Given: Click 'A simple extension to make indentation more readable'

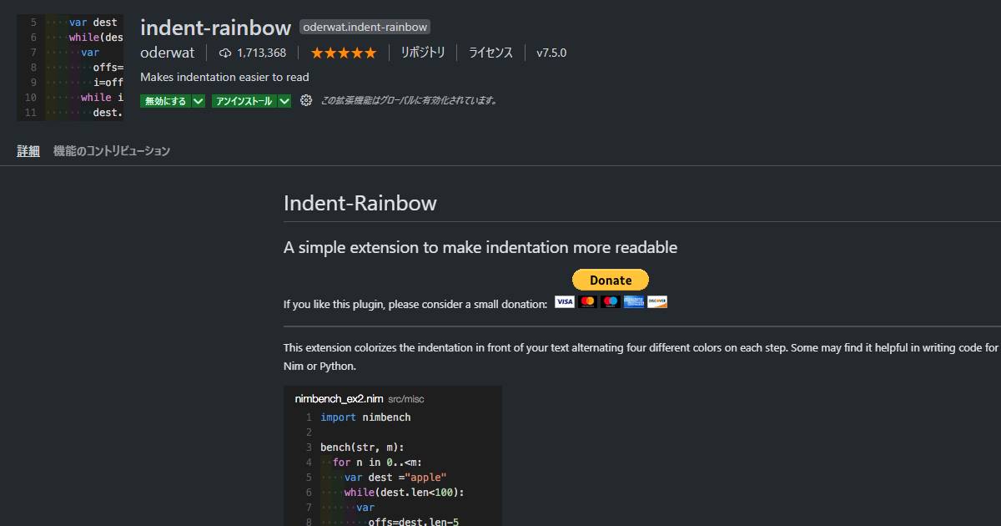Looking at the screenshot, I should pyautogui.click(x=480, y=247).
